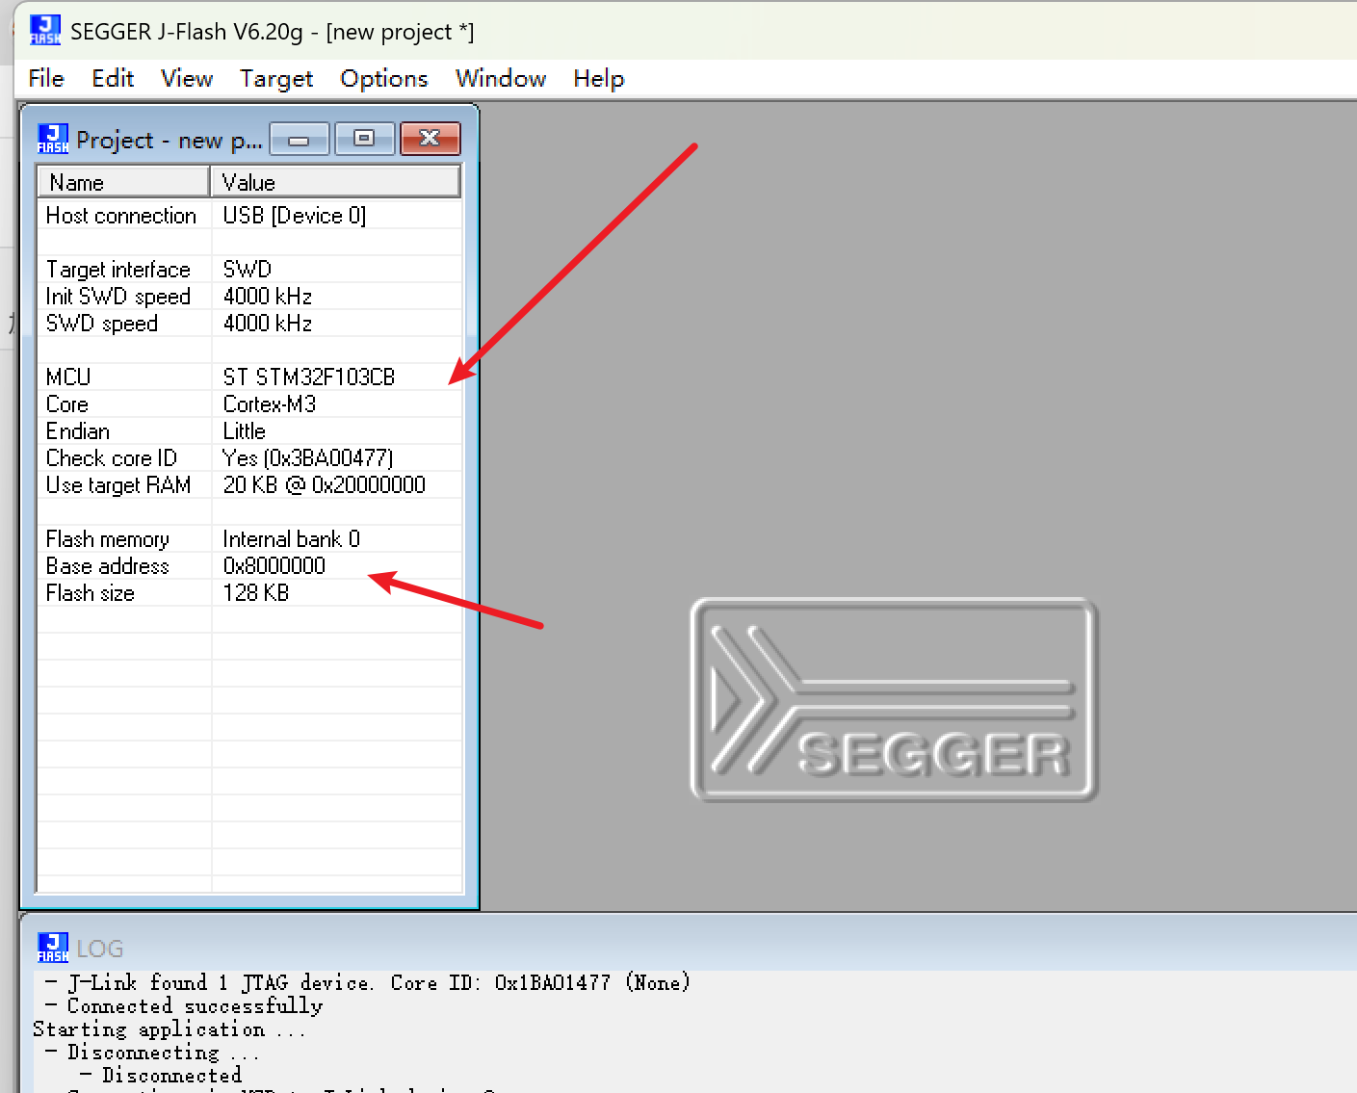This screenshot has height=1093, width=1357.
Task: Select the MCU row label
Action: coord(68,377)
